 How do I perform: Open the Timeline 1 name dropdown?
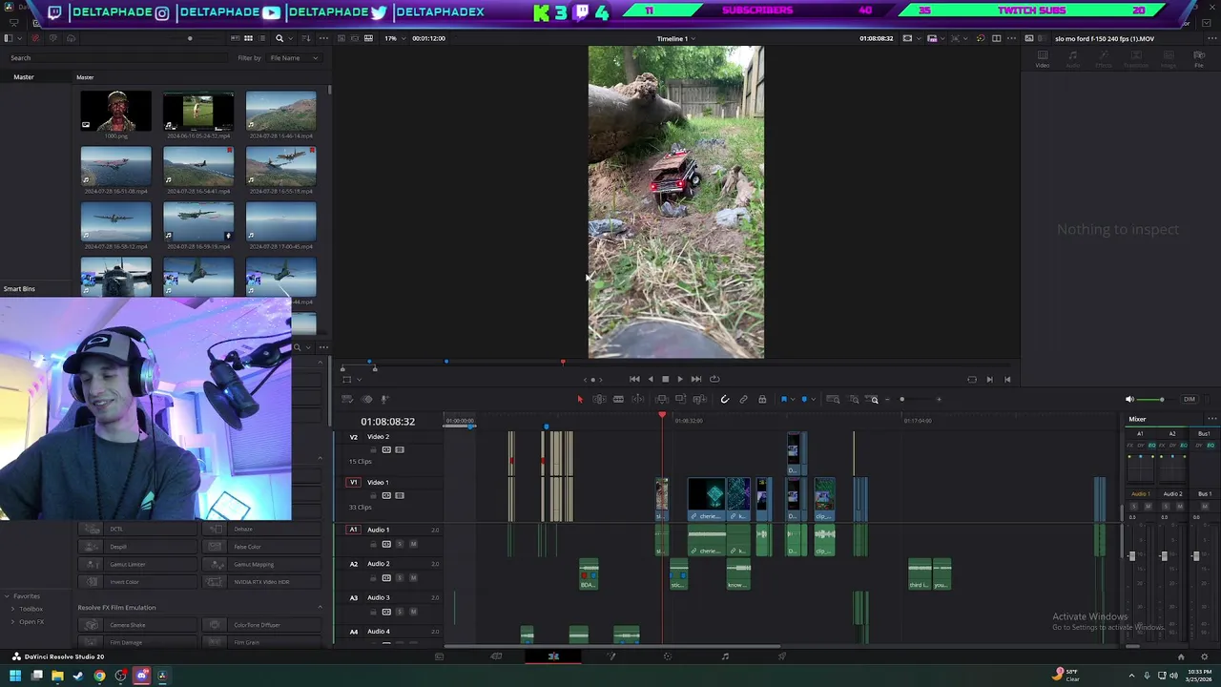675,38
